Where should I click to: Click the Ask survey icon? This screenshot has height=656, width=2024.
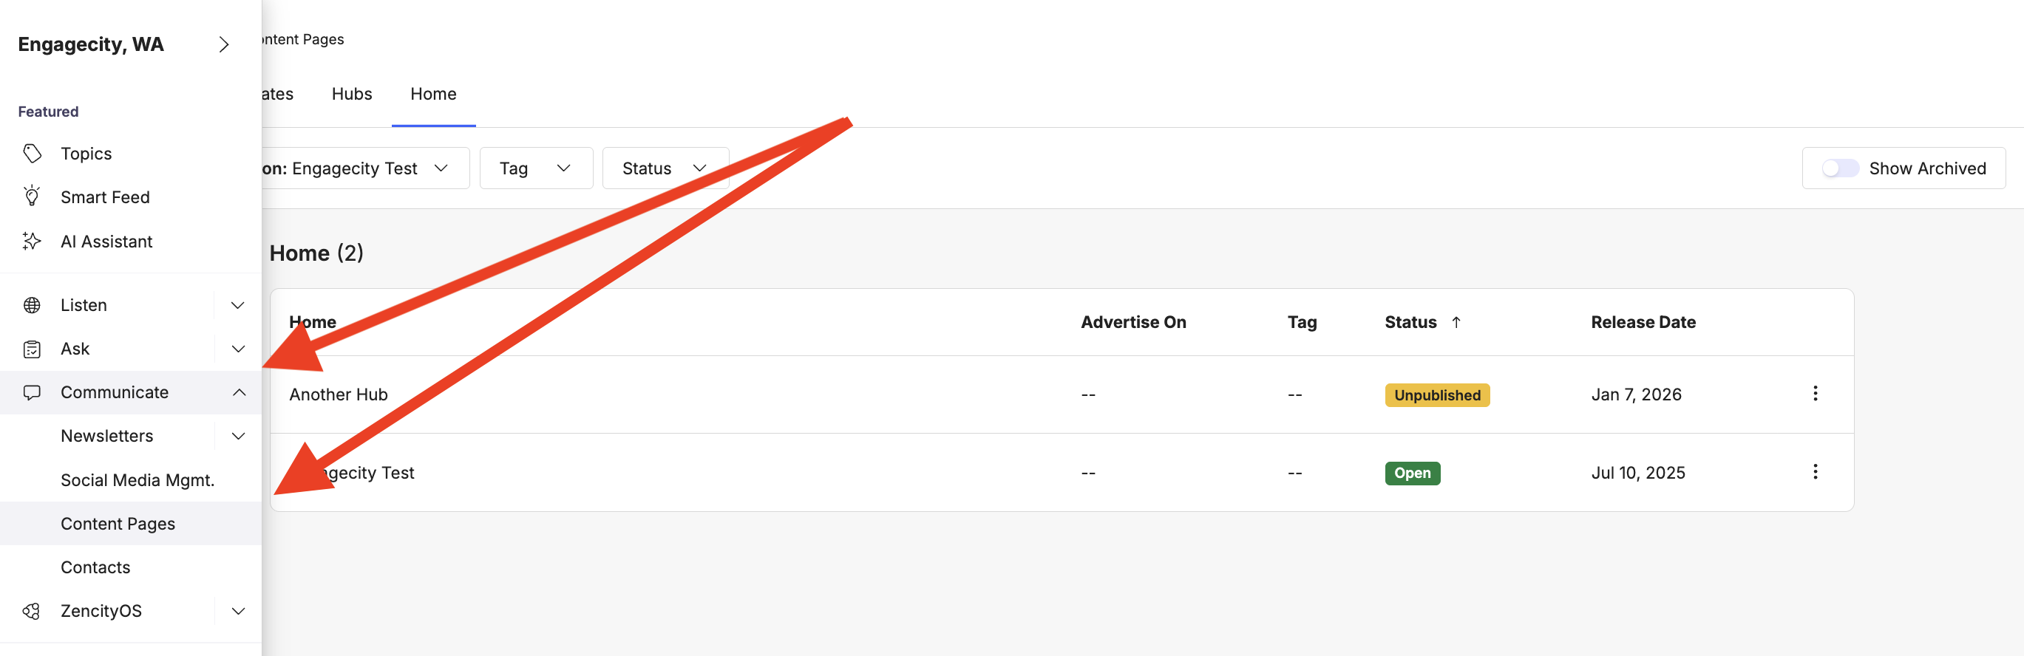[x=33, y=349]
